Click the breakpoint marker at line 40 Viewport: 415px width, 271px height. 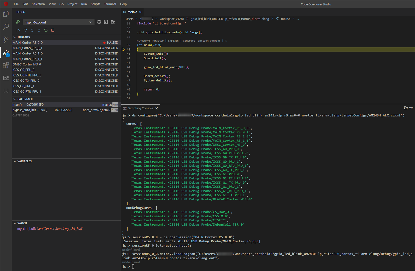click(x=123, y=49)
